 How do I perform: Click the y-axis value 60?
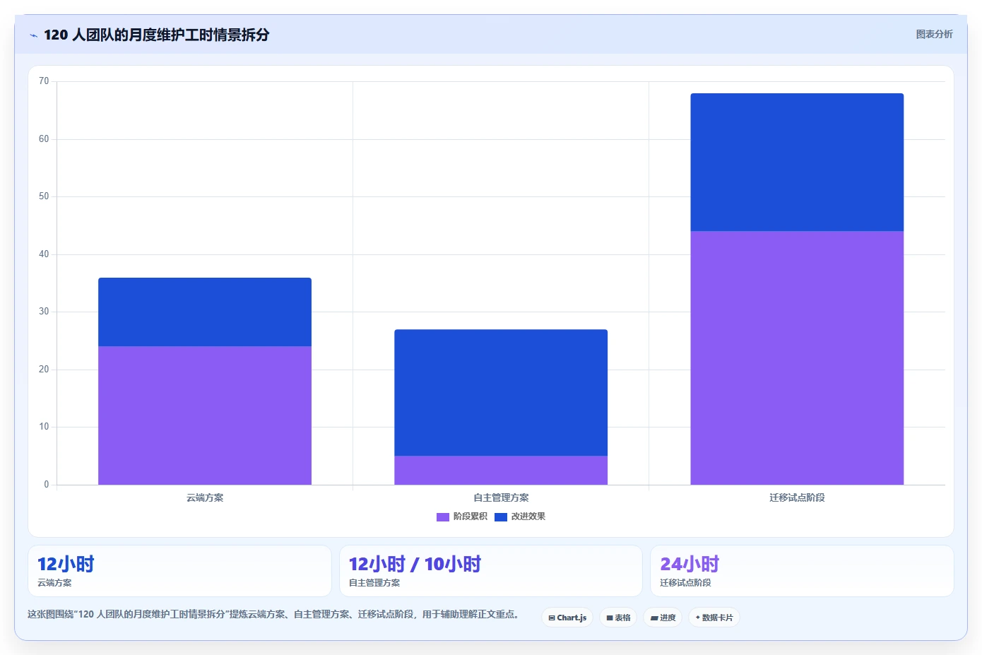[x=44, y=139]
